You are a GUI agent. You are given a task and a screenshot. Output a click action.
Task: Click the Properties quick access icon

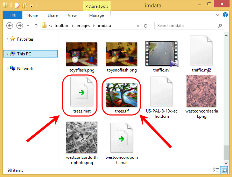pyautogui.click(x=17, y=6)
